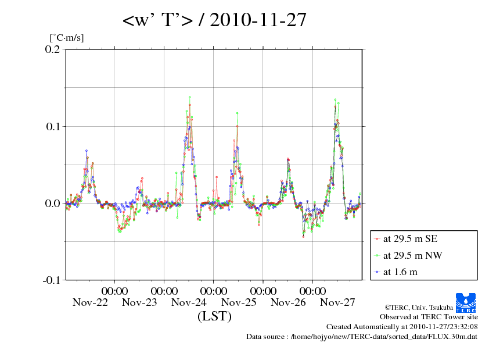Image resolution: width=489 pixels, height=346 pixels.
Task: Click 'Observed at TERC Tower site' text
Action: coord(429,317)
